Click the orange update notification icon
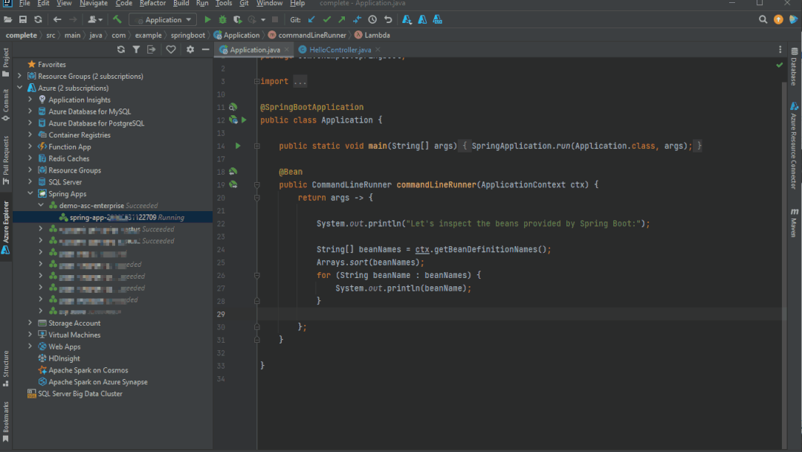 click(x=778, y=19)
